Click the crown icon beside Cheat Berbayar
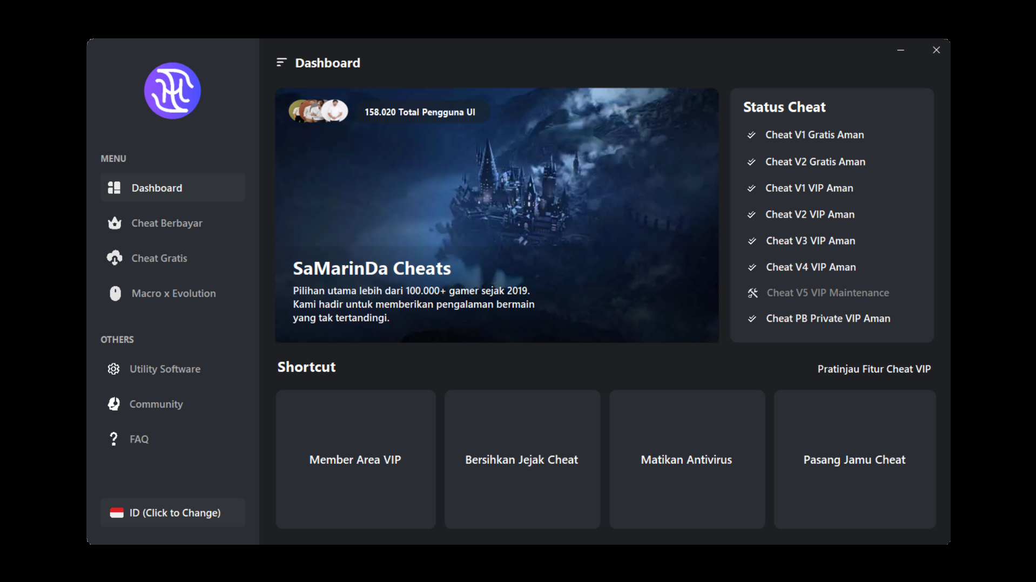The image size is (1036, 582). 115,223
